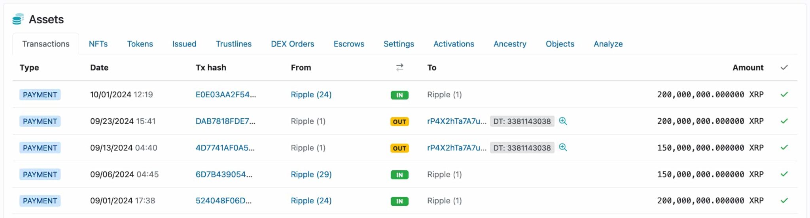Click green checkmark on 09/01/2024 transaction
810x218 pixels.
pos(784,201)
